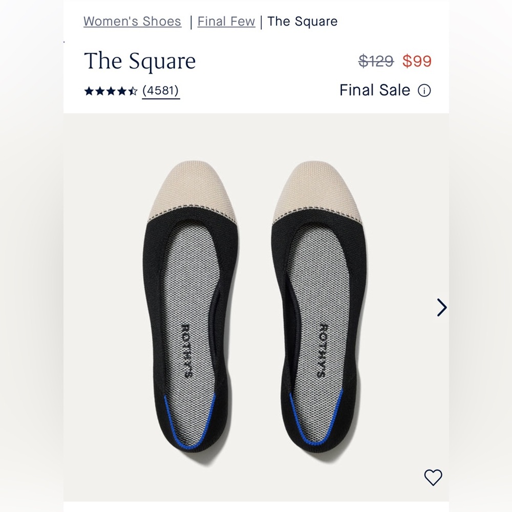Go to Women's Shoes breadcrumb

(132, 22)
